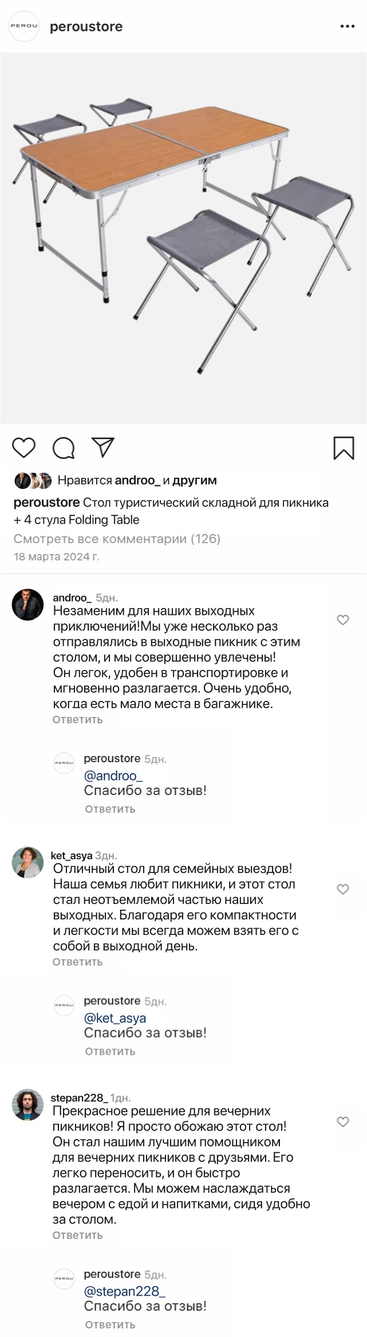
Task: Open the @ket_asya mention link
Action: tap(115, 1018)
